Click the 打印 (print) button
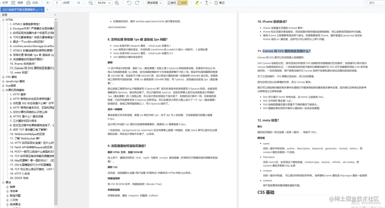Image resolution: width=385 pixels, height=208 pixels. [32, 3]
